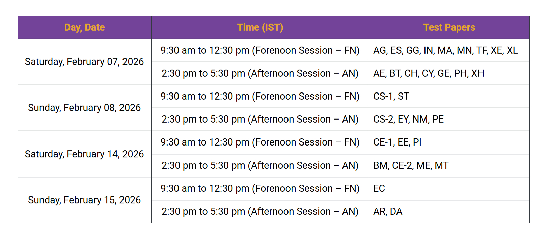548x238 pixels.
Task: Select the Saturday, February 14, 2026 cell
Action: pos(84,154)
